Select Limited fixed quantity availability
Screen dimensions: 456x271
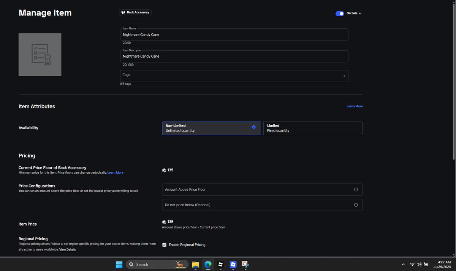point(313,128)
